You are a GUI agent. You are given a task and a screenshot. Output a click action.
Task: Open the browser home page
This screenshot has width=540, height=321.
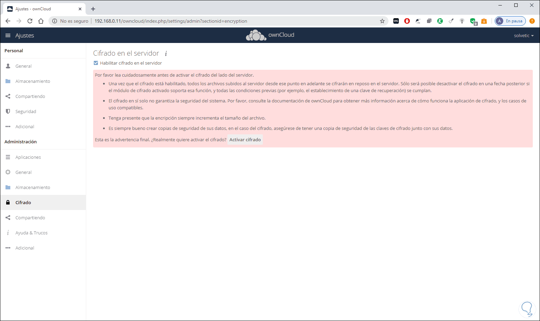coord(41,21)
